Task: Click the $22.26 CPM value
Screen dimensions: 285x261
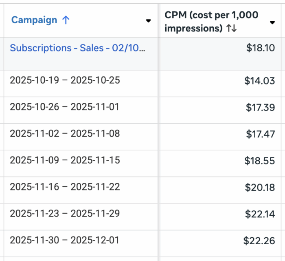Action: [259, 241]
